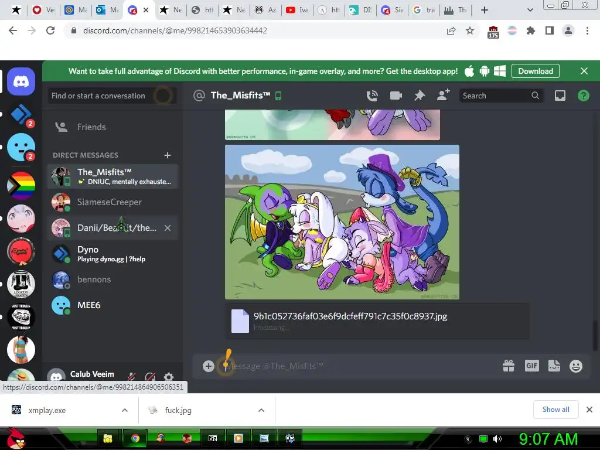The image size is (600, 450).
Task: Close the active Discord tab
Action: (x=146, y=10)
